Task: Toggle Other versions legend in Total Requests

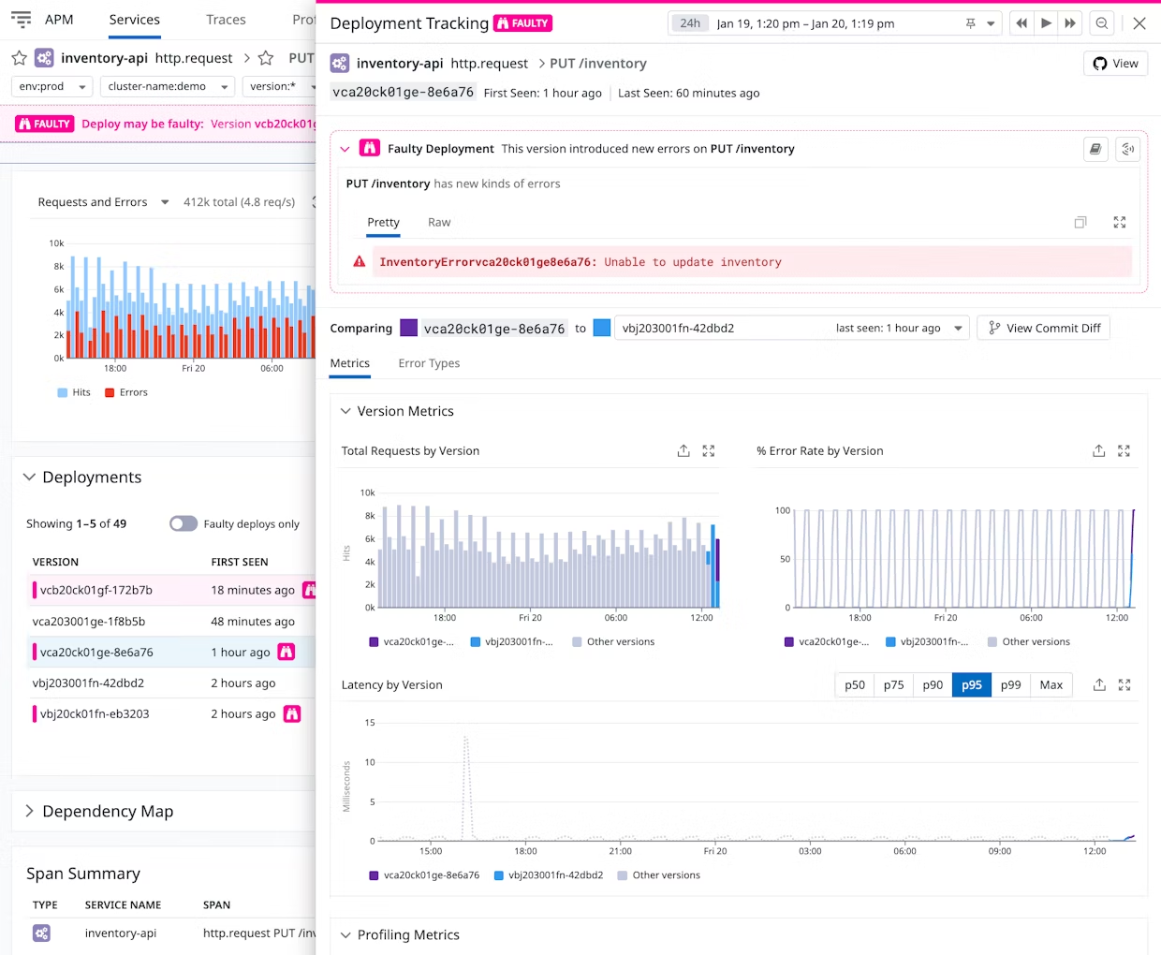Action: [613, 642]
